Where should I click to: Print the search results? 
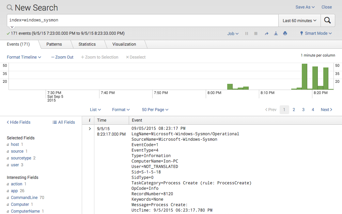point(285,33)
